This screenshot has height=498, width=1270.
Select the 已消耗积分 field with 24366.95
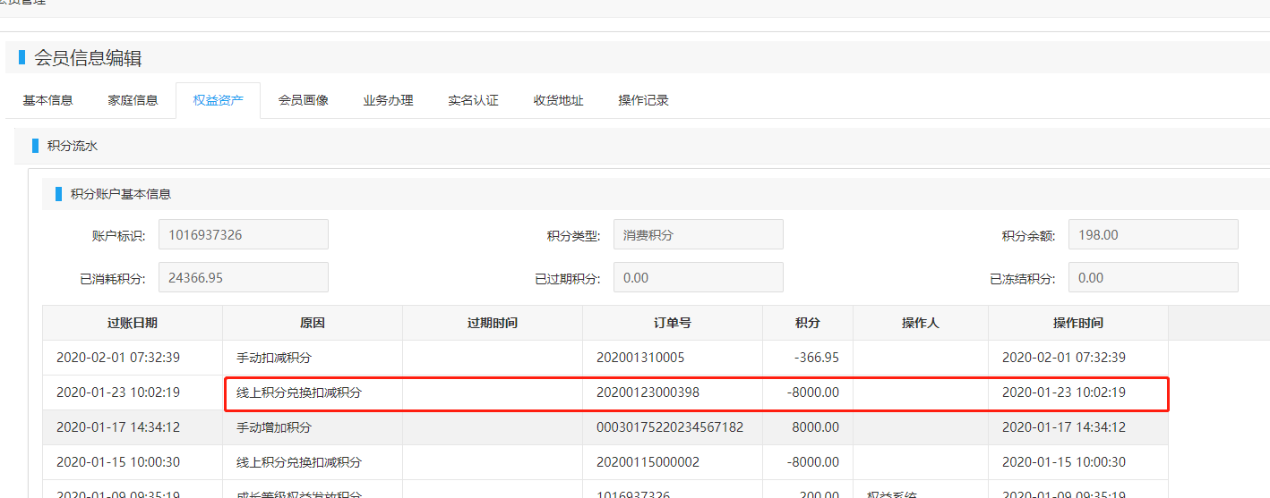243,278
